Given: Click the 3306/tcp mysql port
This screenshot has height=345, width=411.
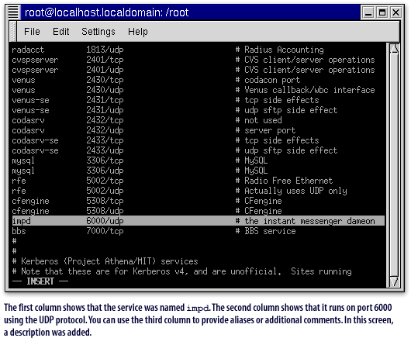Looking at the screenshot, I should [x=105, y=160].
